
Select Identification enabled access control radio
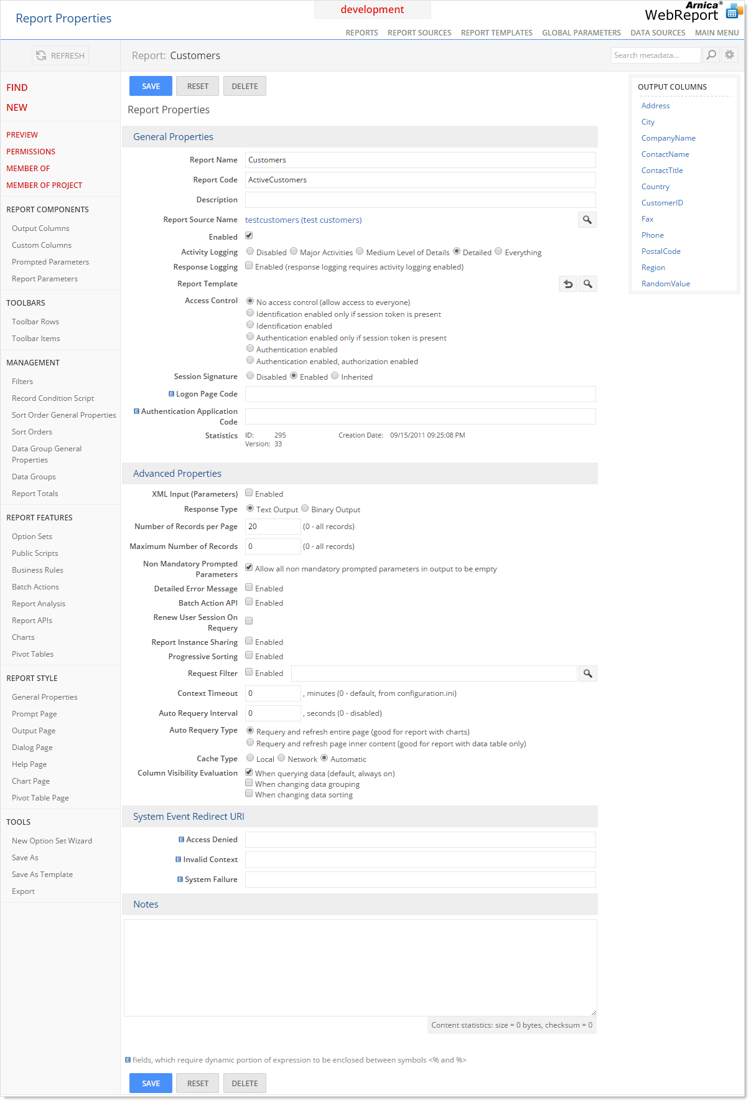[250, 325]
